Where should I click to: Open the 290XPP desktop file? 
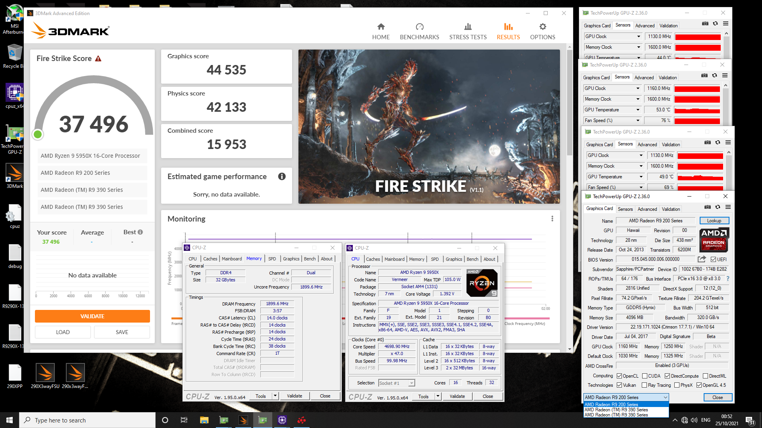[15, 376]
